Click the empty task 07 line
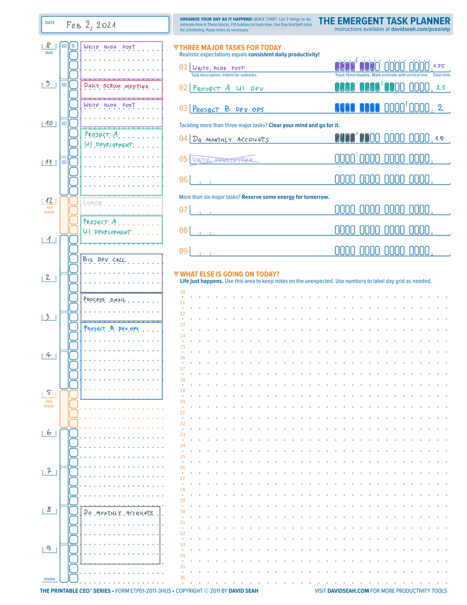The image size is (467, 605). (262, 210)
